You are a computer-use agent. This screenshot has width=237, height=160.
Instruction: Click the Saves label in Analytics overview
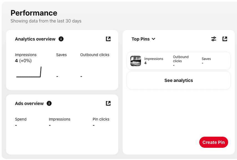click(x=61, y=55)
